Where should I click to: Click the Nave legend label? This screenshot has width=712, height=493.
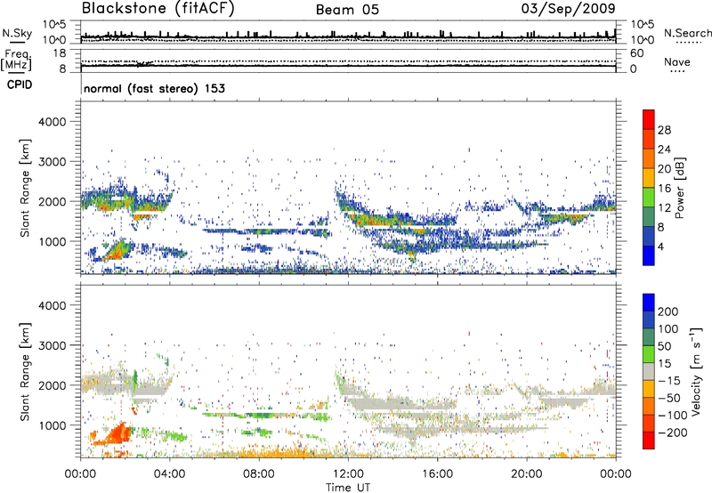[677, 61]
